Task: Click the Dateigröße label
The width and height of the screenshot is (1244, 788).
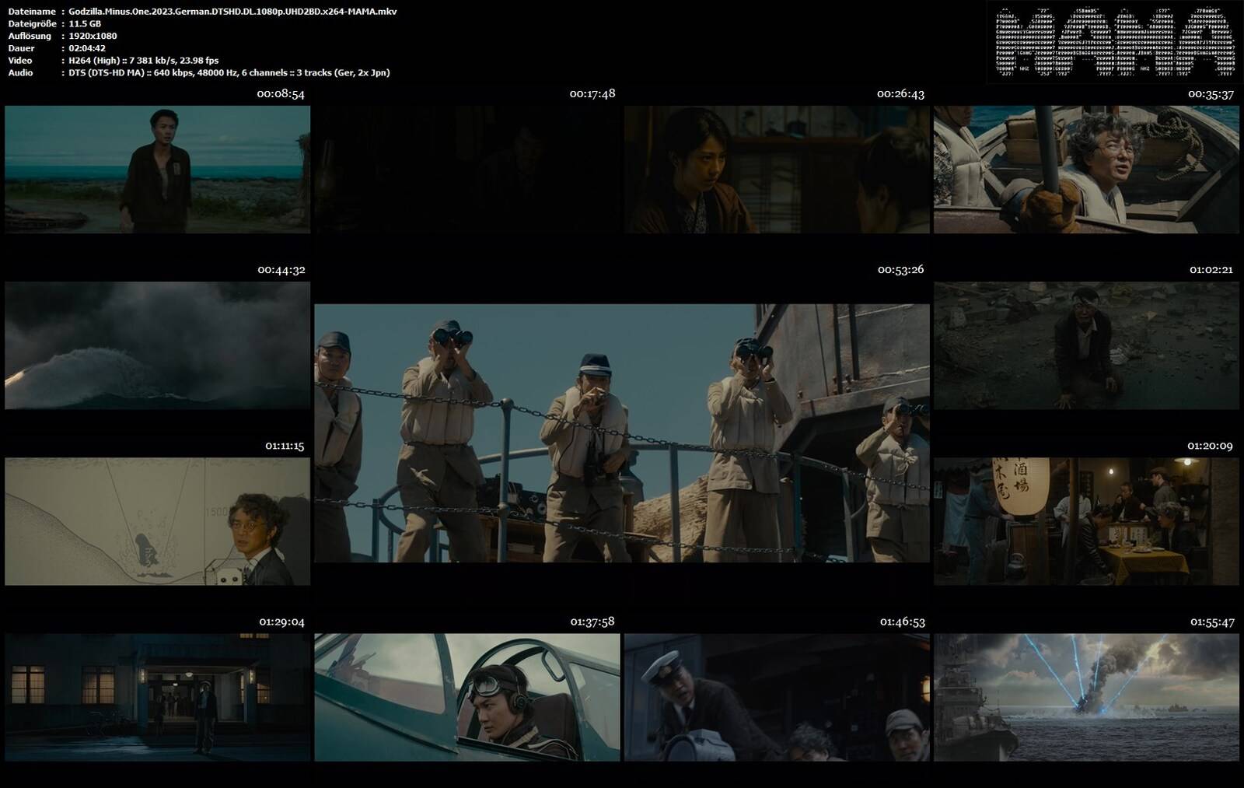Action: (x=32, y=24)
